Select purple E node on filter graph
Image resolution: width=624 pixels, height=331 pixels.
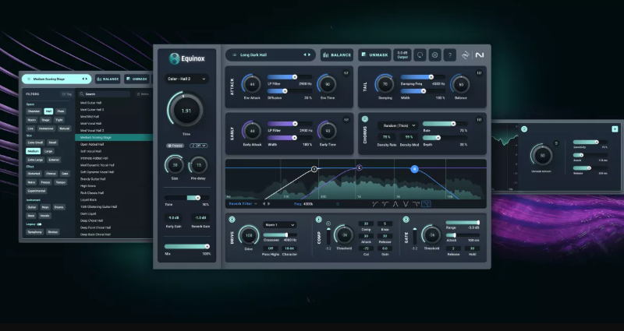tap(360, 167)
